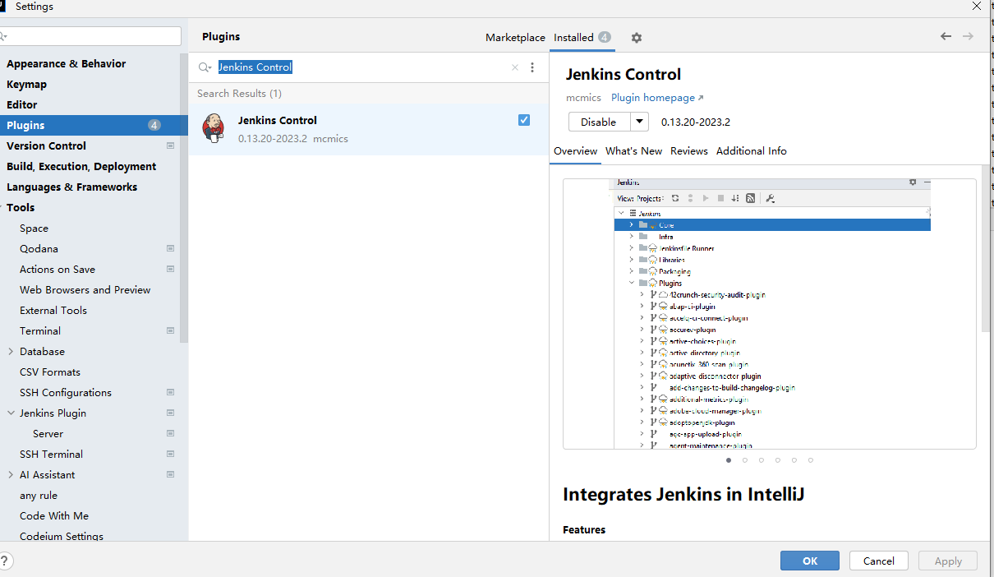The image size is (994, 577).
Task: Click the Plugins update count badge
Action: [154, 125]
